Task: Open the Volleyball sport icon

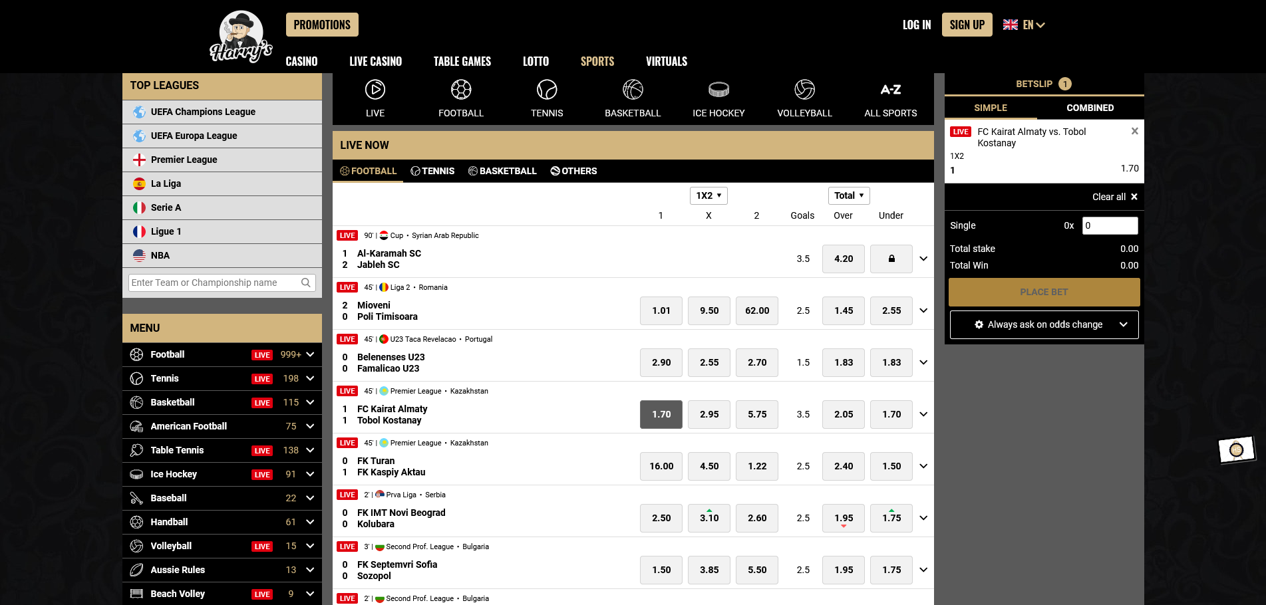Action: 804,90
